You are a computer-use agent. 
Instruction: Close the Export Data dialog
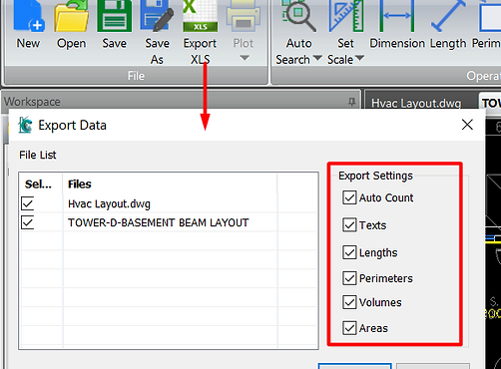(x=467, y=125)
